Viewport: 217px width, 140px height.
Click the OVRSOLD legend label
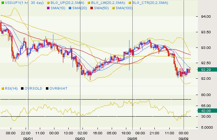coord(33,88)
